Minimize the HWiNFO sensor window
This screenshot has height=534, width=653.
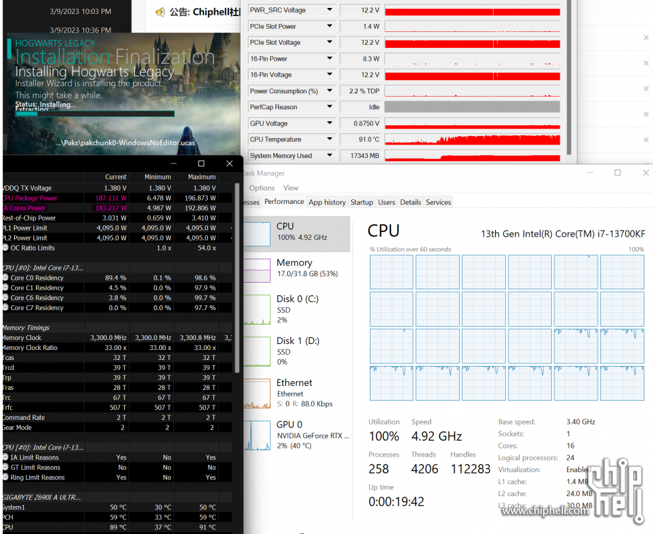pos(174,163)
